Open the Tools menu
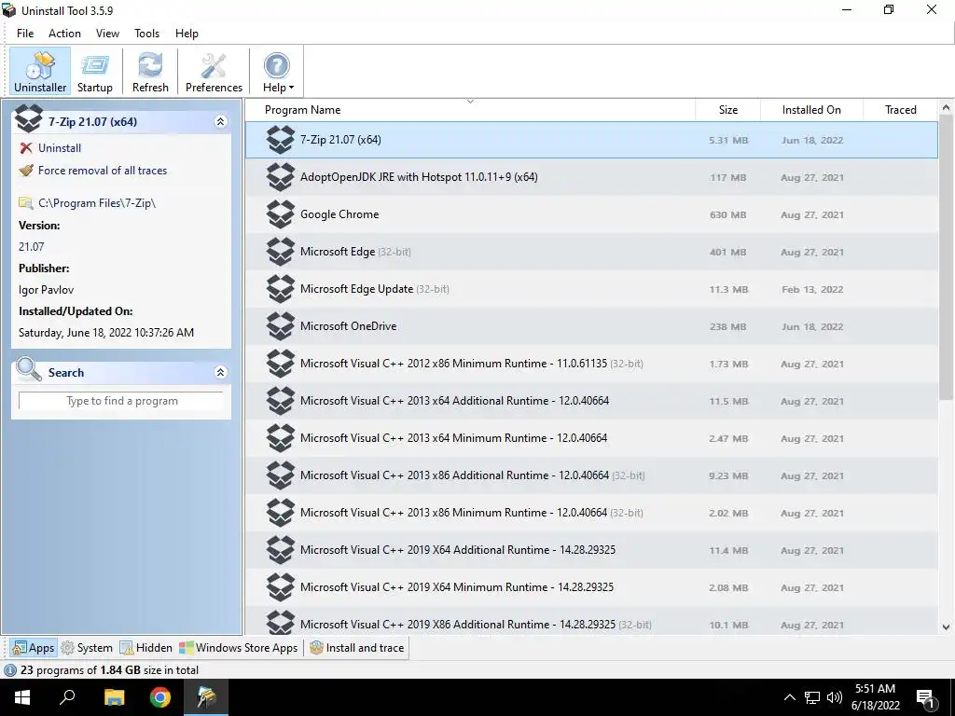 (146, 34)
